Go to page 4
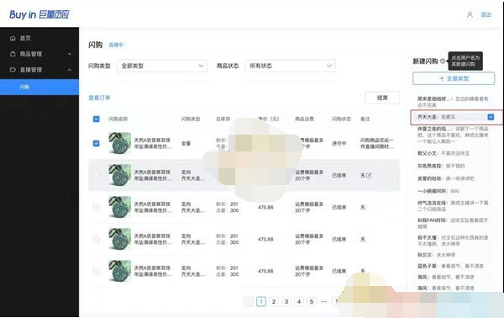The width and height of the screenshot is (504, 318). pos(299,301)
